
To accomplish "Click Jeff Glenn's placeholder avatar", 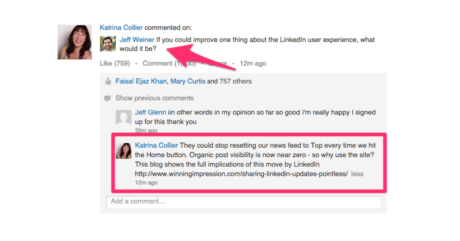I will click(124, 117).
